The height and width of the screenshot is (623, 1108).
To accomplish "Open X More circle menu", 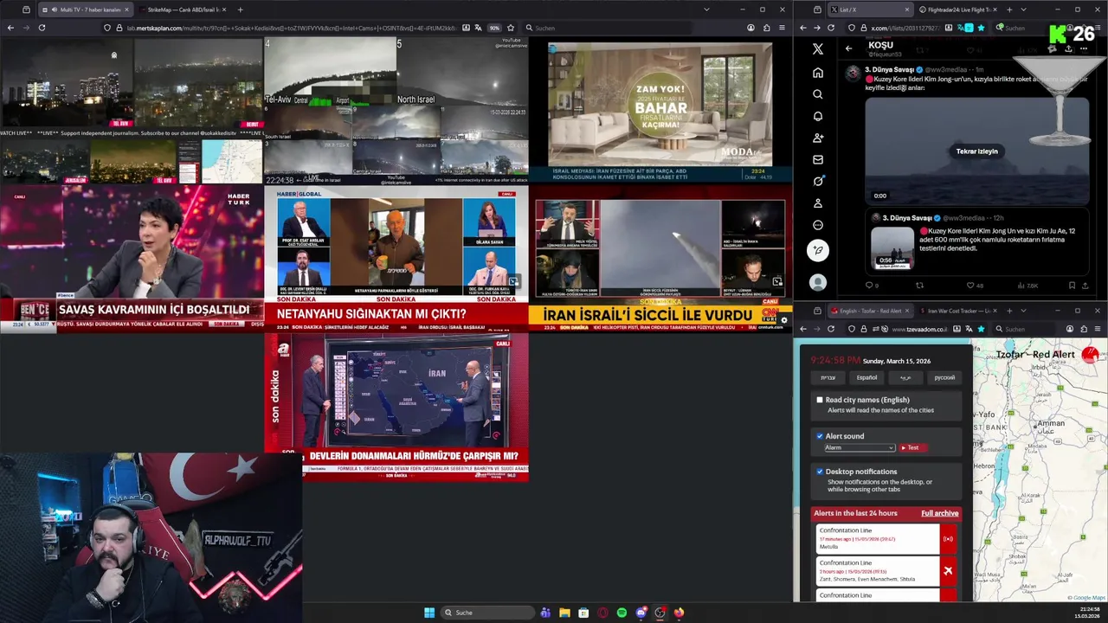I will click(x=817, y=225).
